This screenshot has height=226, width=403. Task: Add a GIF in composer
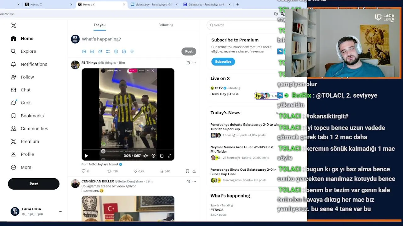[92, 51]
